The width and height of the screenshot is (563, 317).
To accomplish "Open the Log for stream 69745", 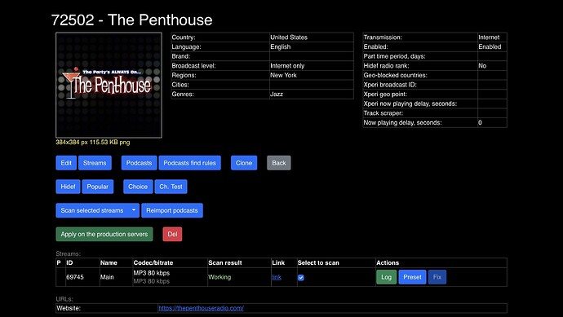I will 386,277.
